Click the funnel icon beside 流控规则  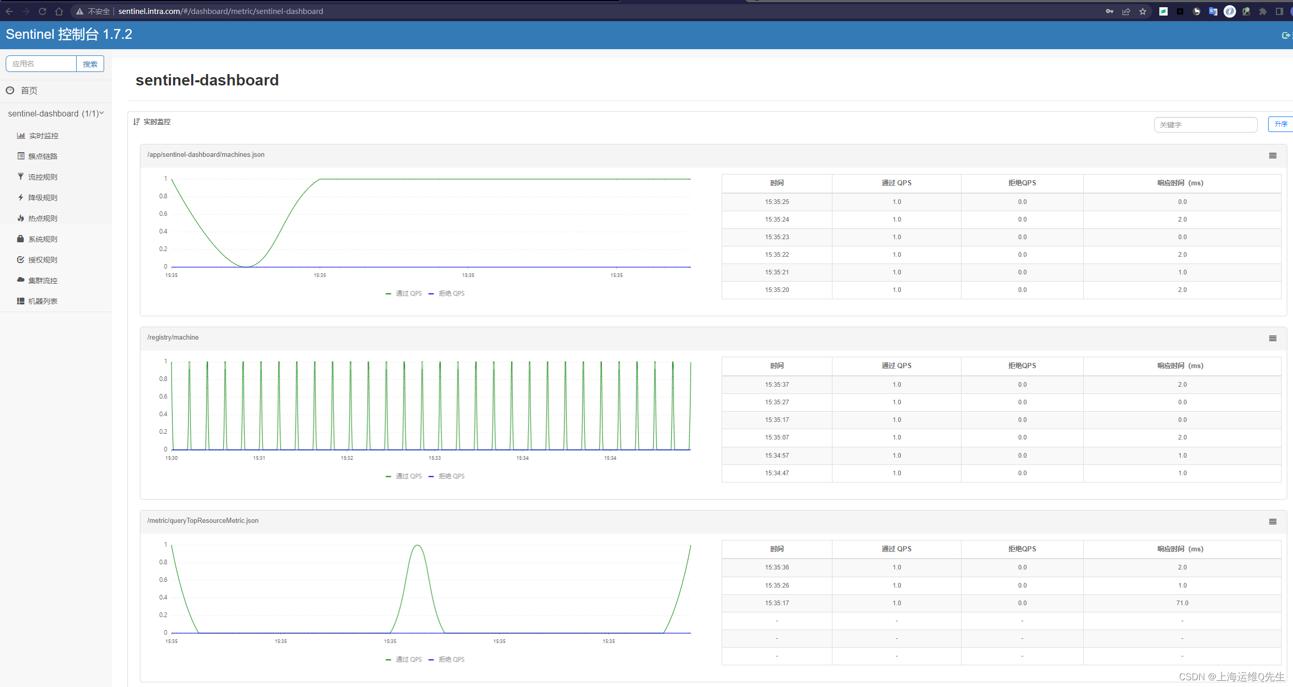pos(21,177)
